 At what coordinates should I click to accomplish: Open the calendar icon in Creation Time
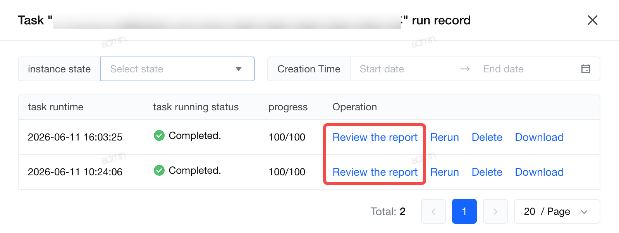point(586,69)
